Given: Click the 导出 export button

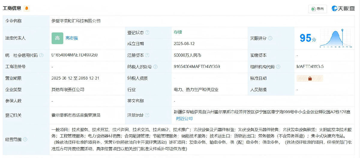Looking at the screenshot, I should (318, 9).
